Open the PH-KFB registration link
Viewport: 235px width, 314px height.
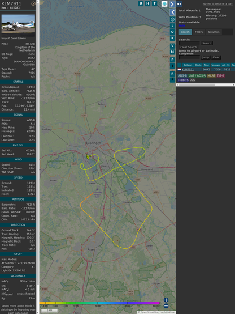pyautogui.click(x=30, y=44)
